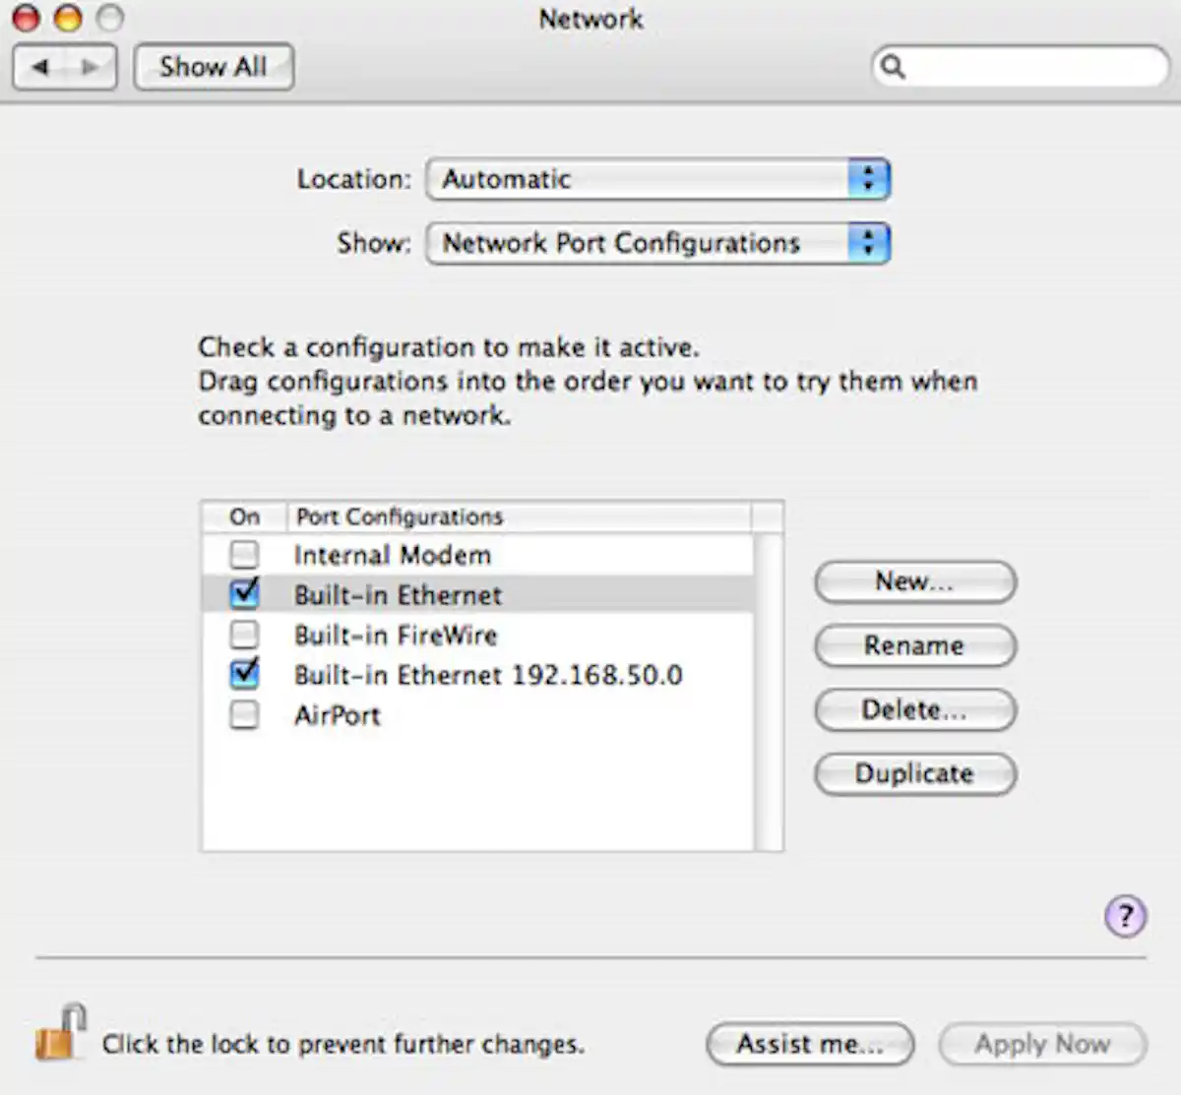Screen dimensions: 1181x1095
Task: Open network setup with Assist me
Action: (809, 1044)
